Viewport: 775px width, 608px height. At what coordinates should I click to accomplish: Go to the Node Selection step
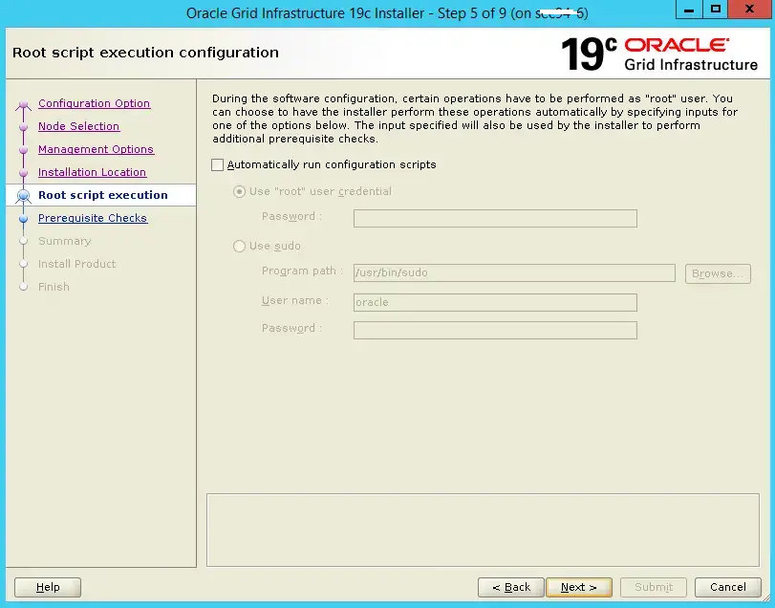click(x=78, y=126)
